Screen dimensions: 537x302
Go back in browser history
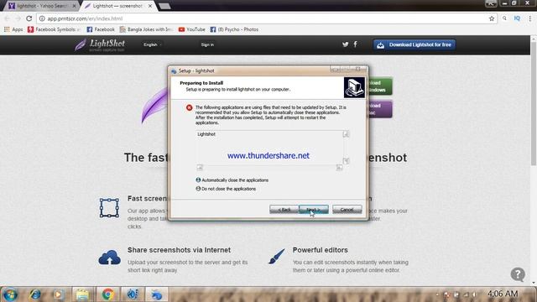tap(7, 18)
